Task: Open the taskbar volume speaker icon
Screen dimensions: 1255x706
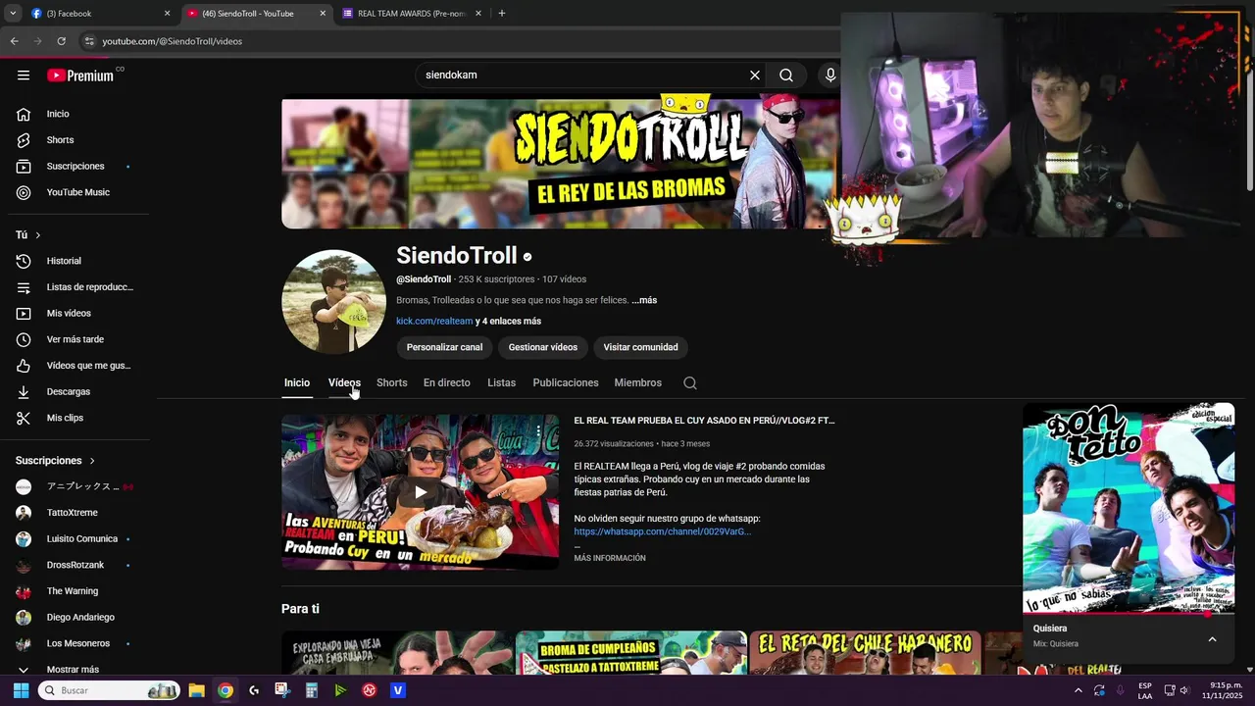Action: coord(1183,690)
